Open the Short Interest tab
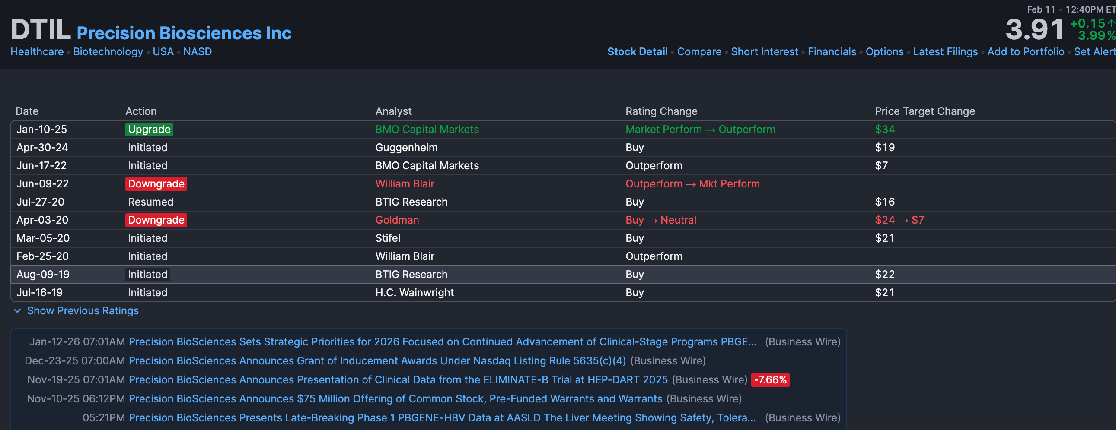 coord(764,52)
